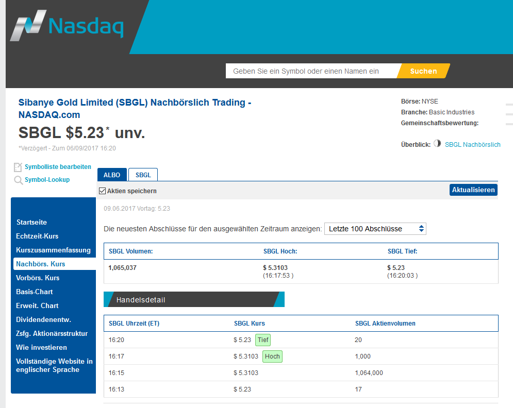Click the 1,064,000 share volume cell
513x408 pixels.
click(369, 373)
